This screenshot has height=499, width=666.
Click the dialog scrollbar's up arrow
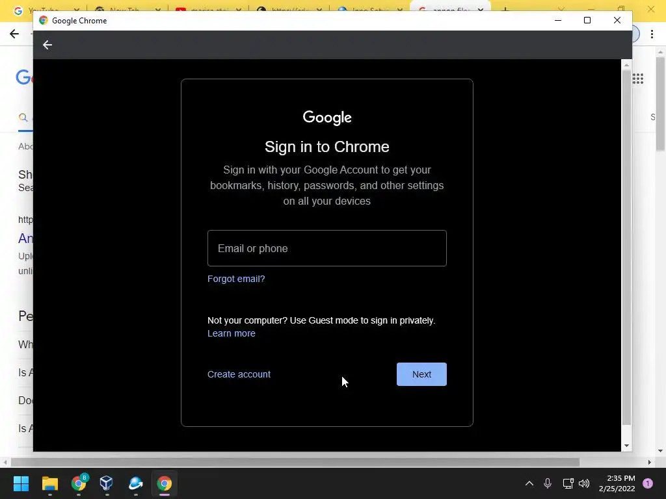(626, 65)
